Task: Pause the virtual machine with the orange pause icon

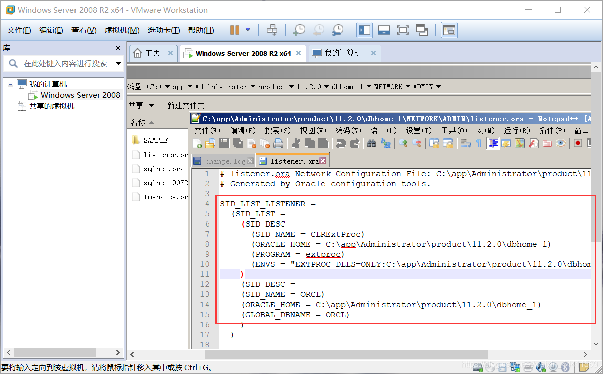Action: (x=234, y=30)
